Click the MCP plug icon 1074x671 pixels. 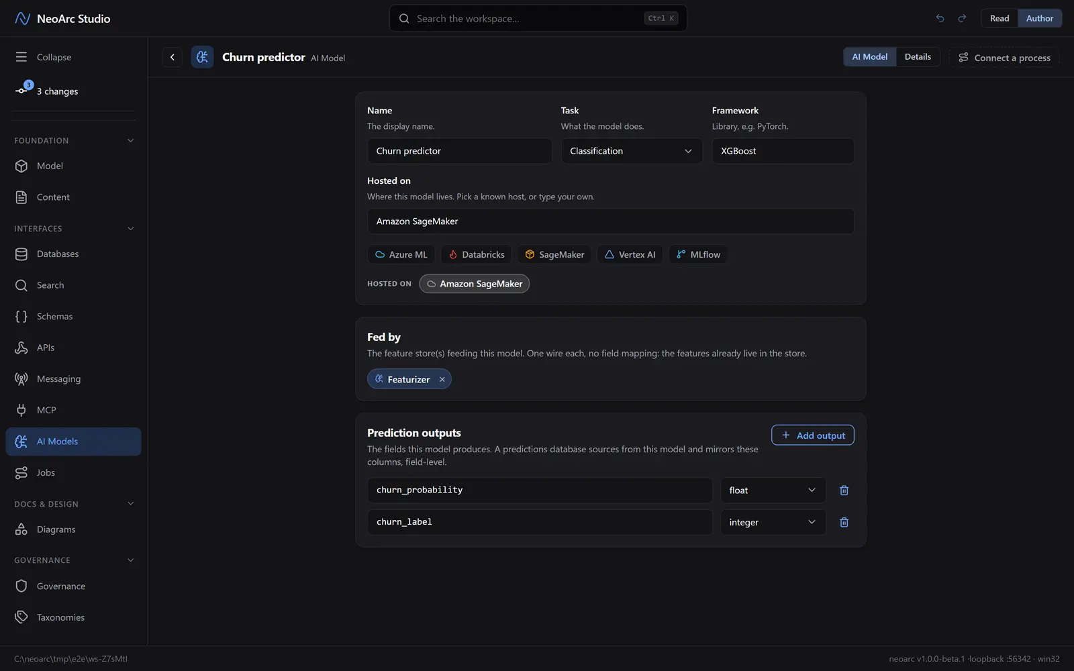coord(21,410)
